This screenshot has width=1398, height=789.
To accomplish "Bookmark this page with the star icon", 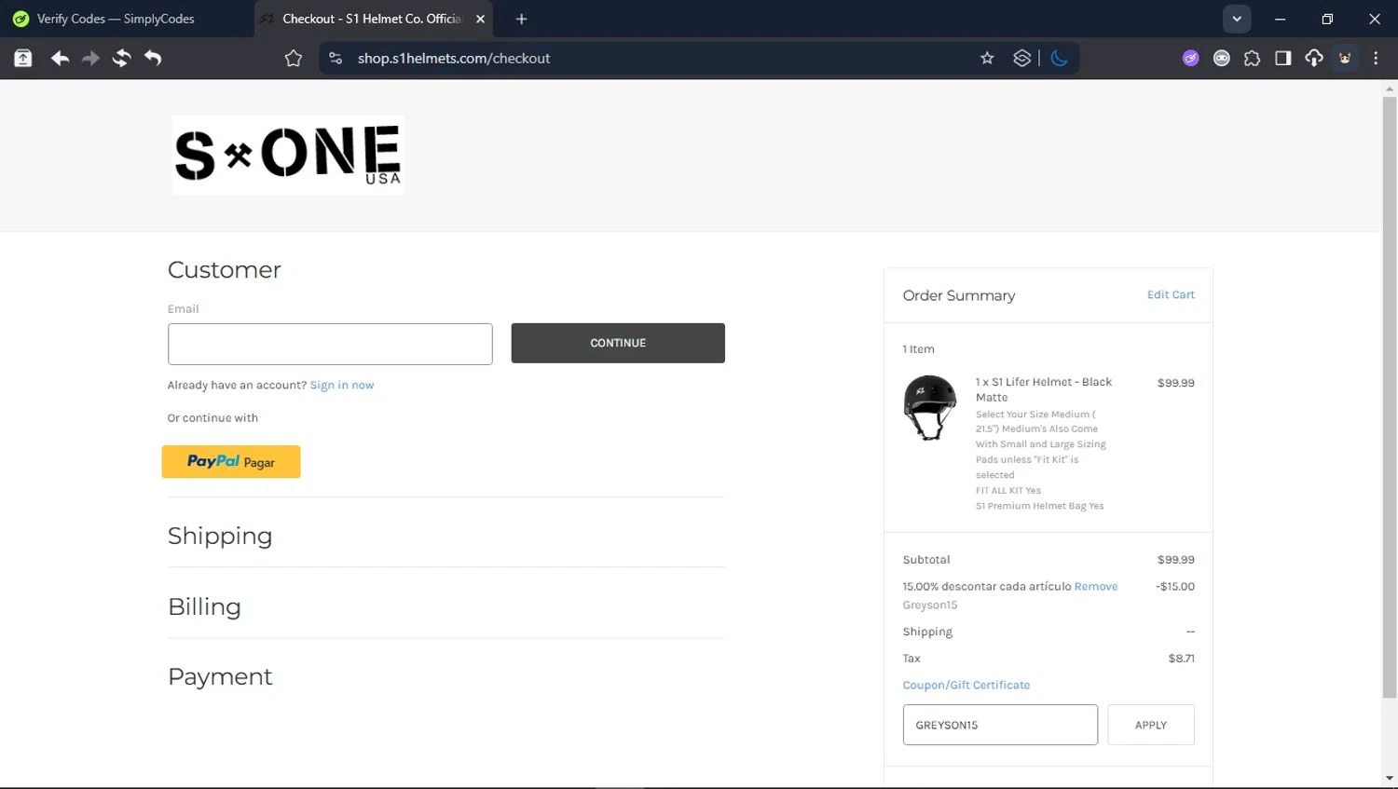I will (987, 58).
